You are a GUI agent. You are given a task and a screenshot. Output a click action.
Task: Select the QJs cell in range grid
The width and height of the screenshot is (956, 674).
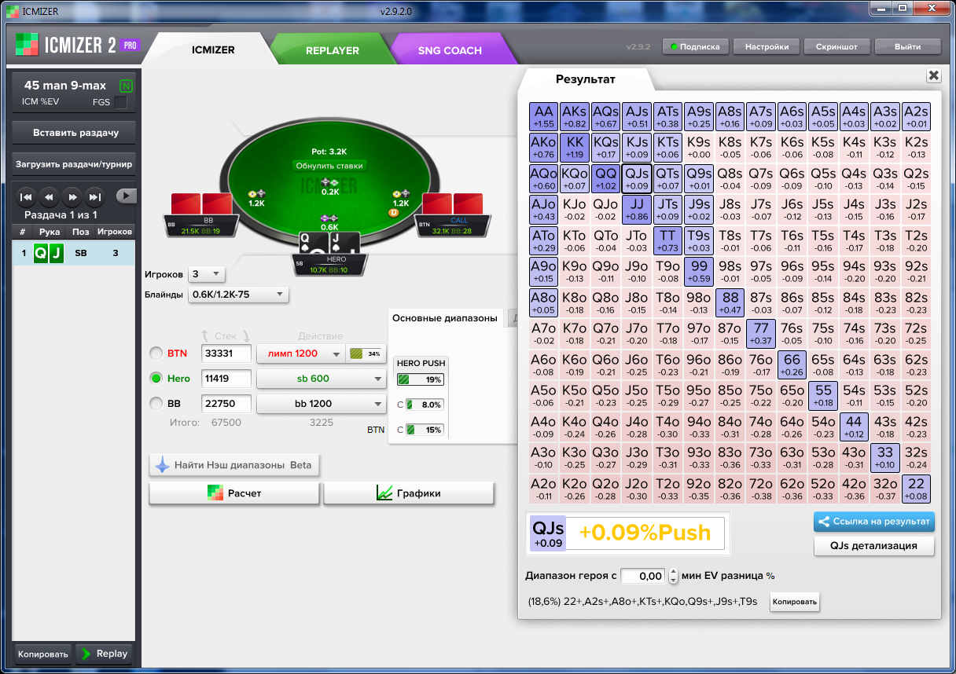[x=637, y=178]
